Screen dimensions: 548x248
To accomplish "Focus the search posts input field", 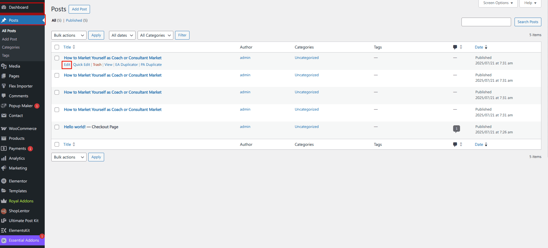I will coord(486,22).
